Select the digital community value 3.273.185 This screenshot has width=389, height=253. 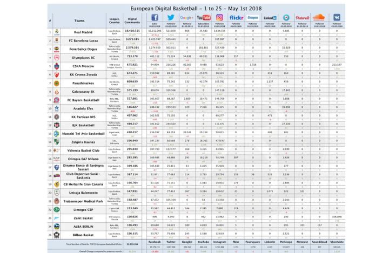[x=132, y=39]
